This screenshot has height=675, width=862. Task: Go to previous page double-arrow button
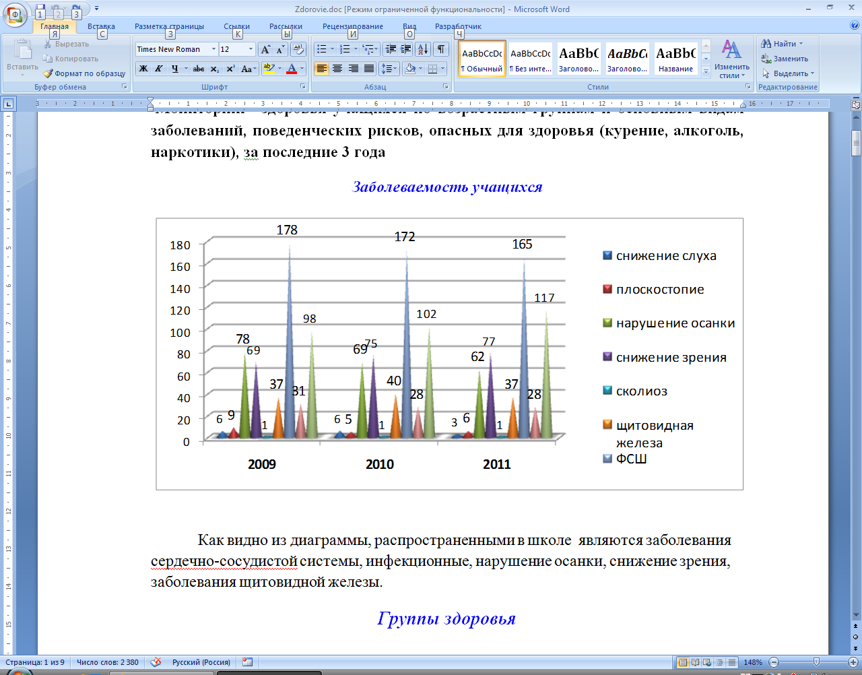[856, 627]
